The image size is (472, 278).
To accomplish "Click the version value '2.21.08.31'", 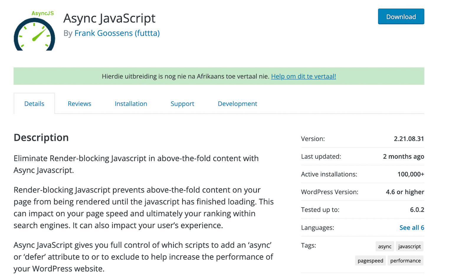I will pyautogui.click(x=409, y=139).
